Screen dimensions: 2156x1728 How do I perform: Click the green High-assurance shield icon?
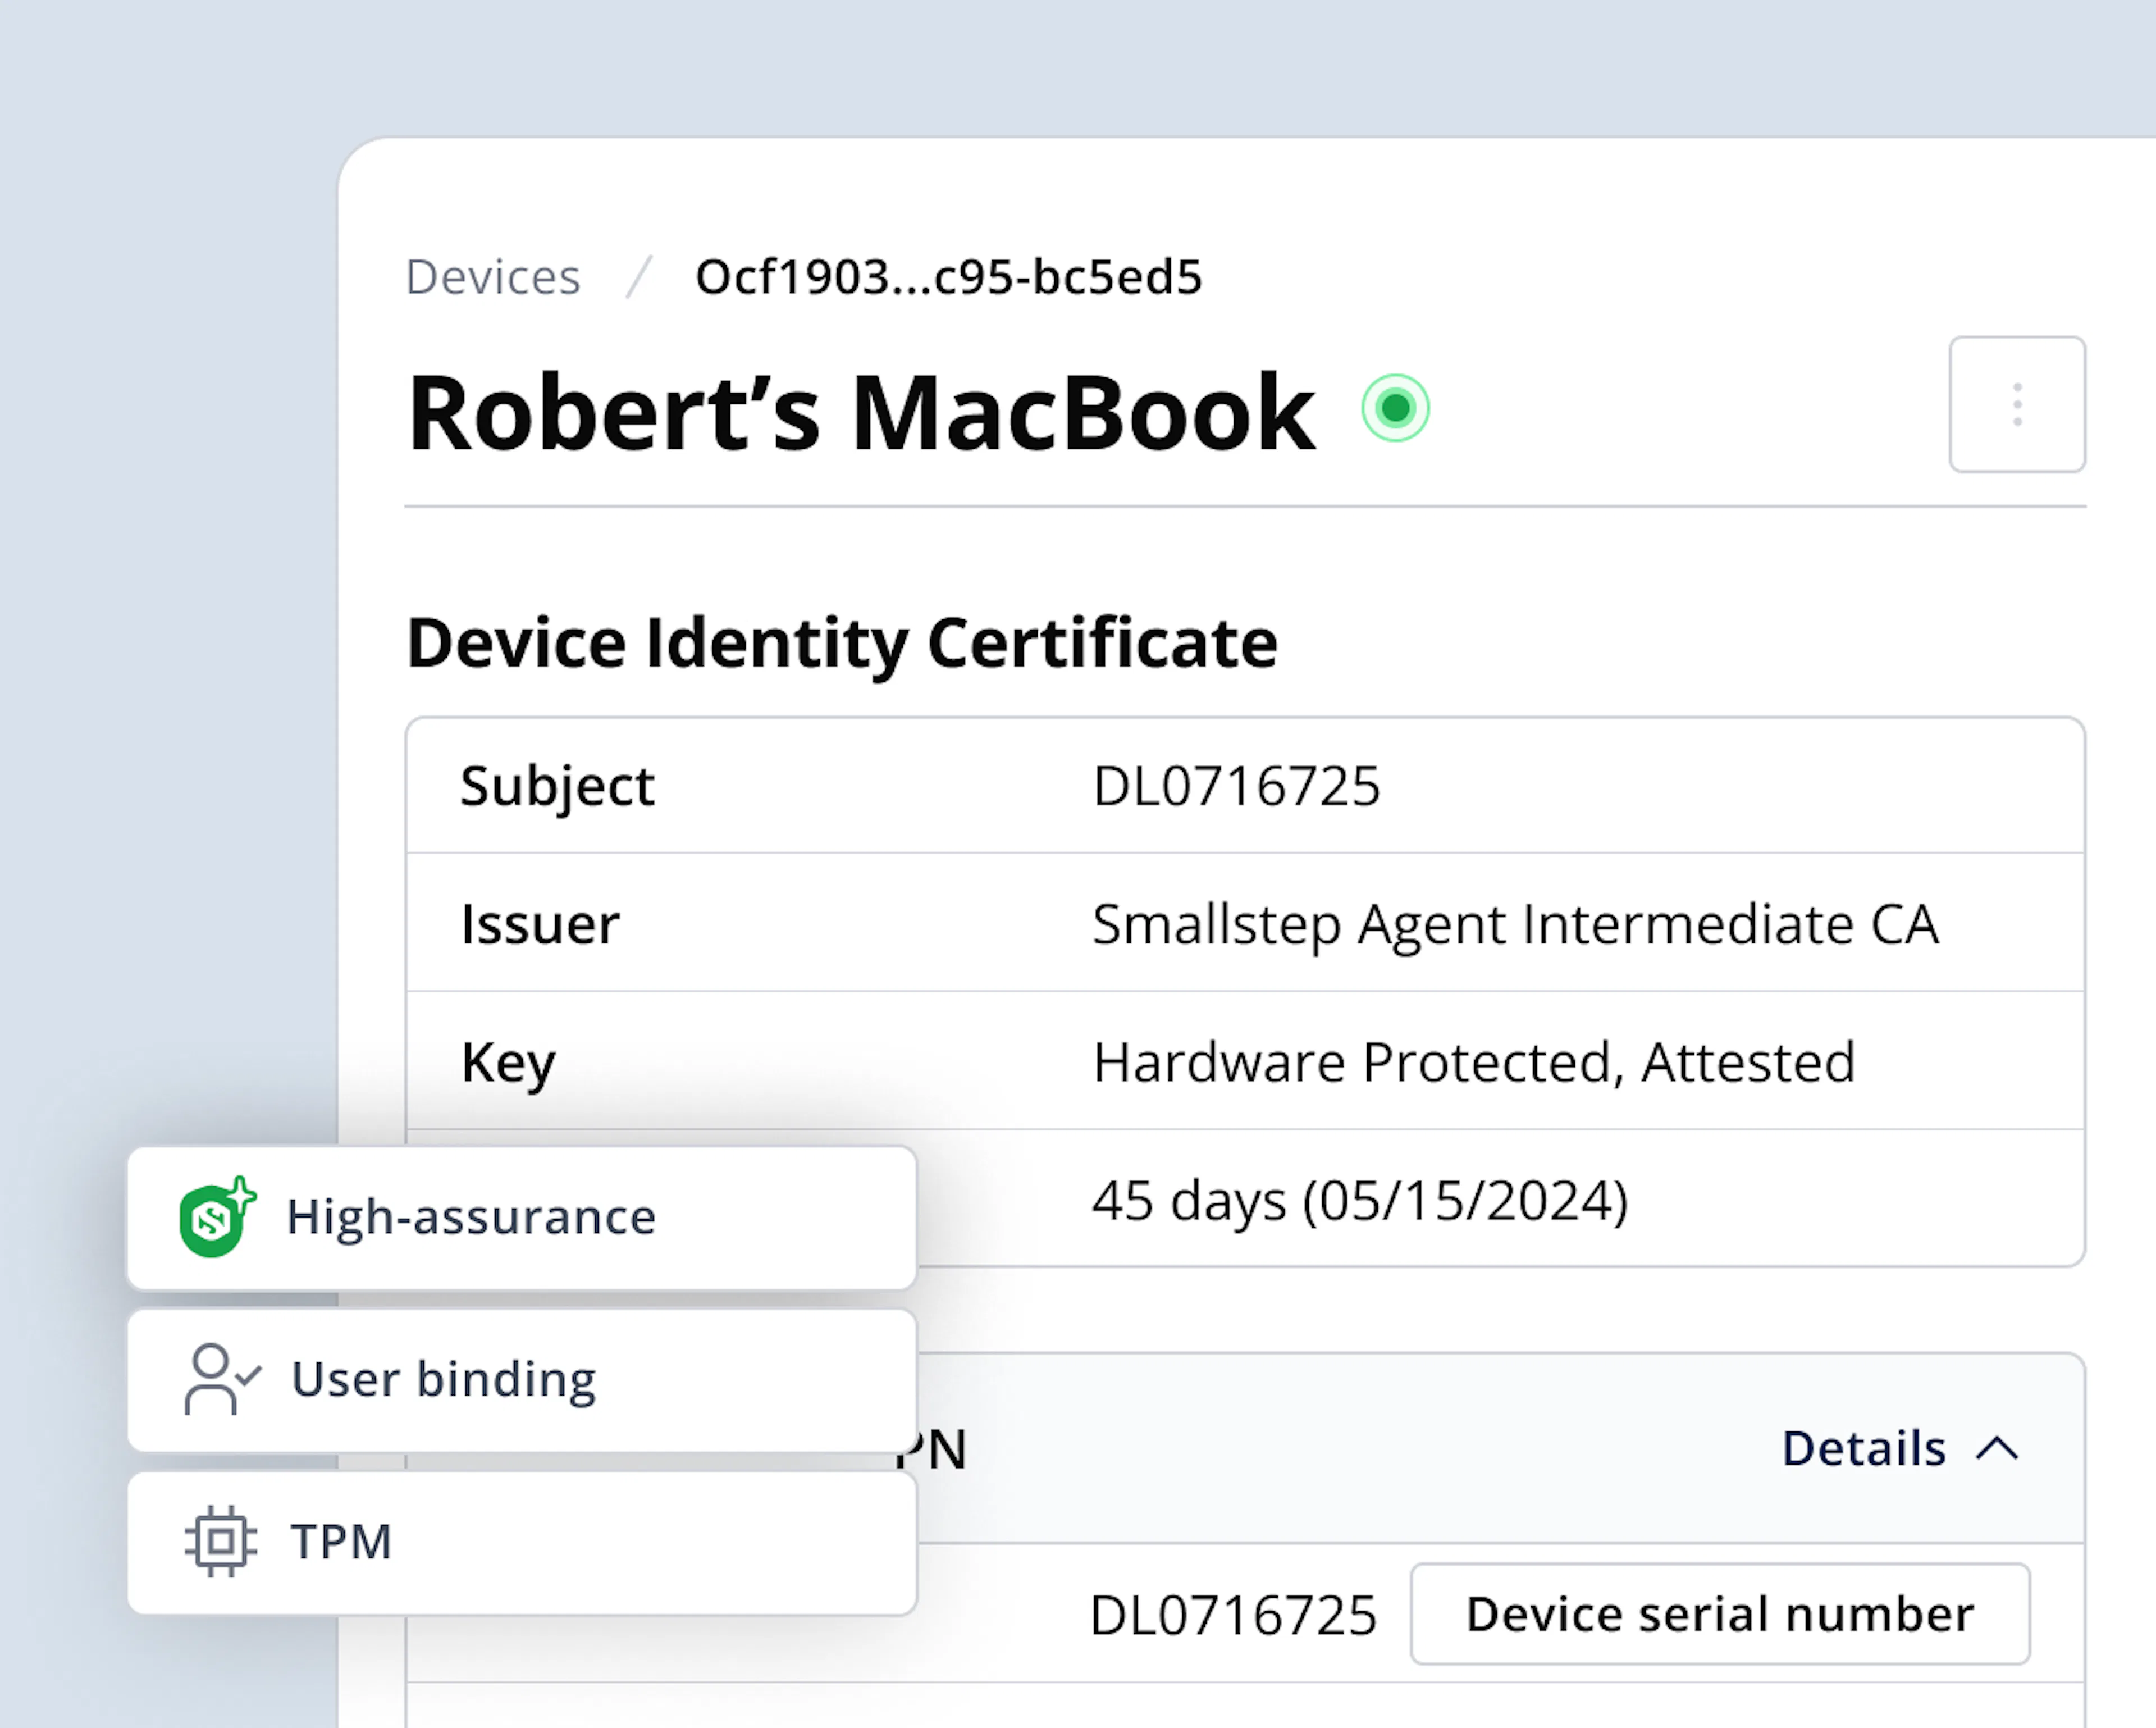(213, 1218)
